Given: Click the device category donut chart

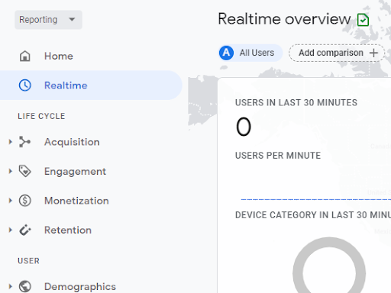Looking at the screenshot, I should point(329,265).
